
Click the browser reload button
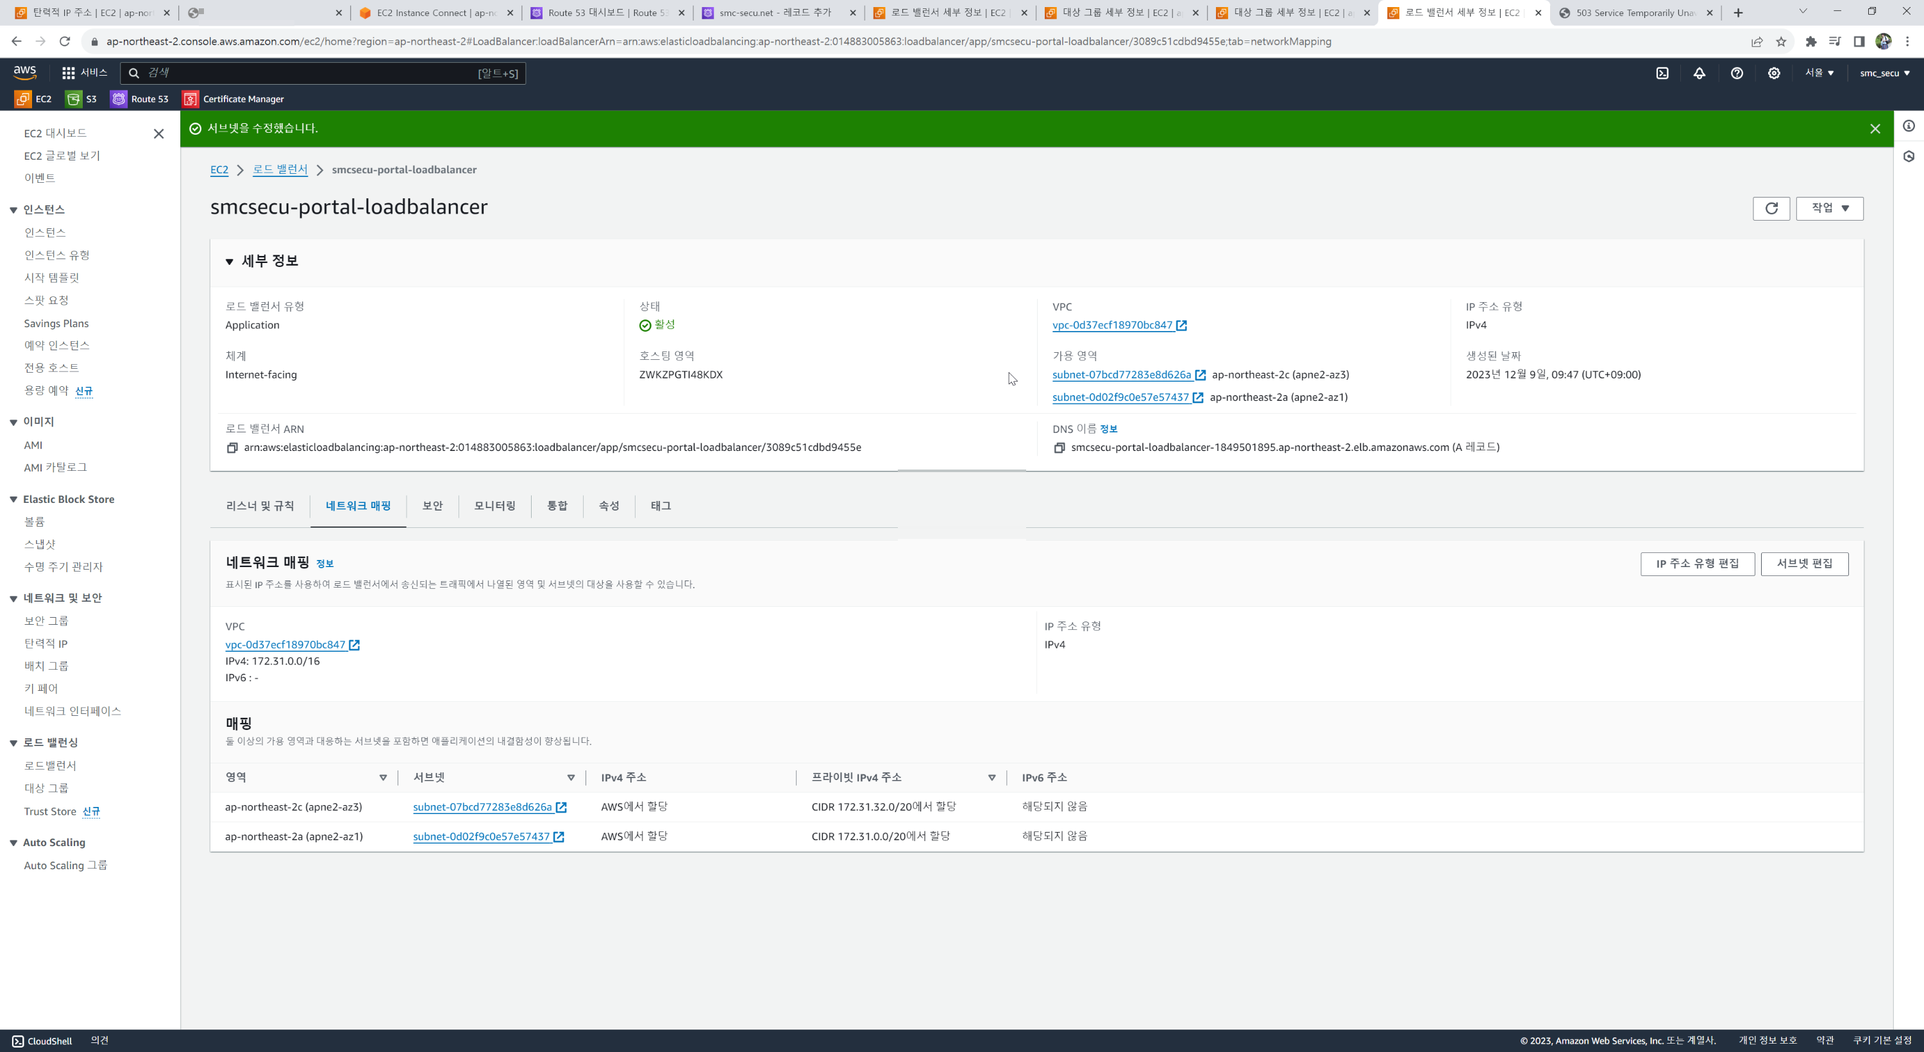point(65,42)
